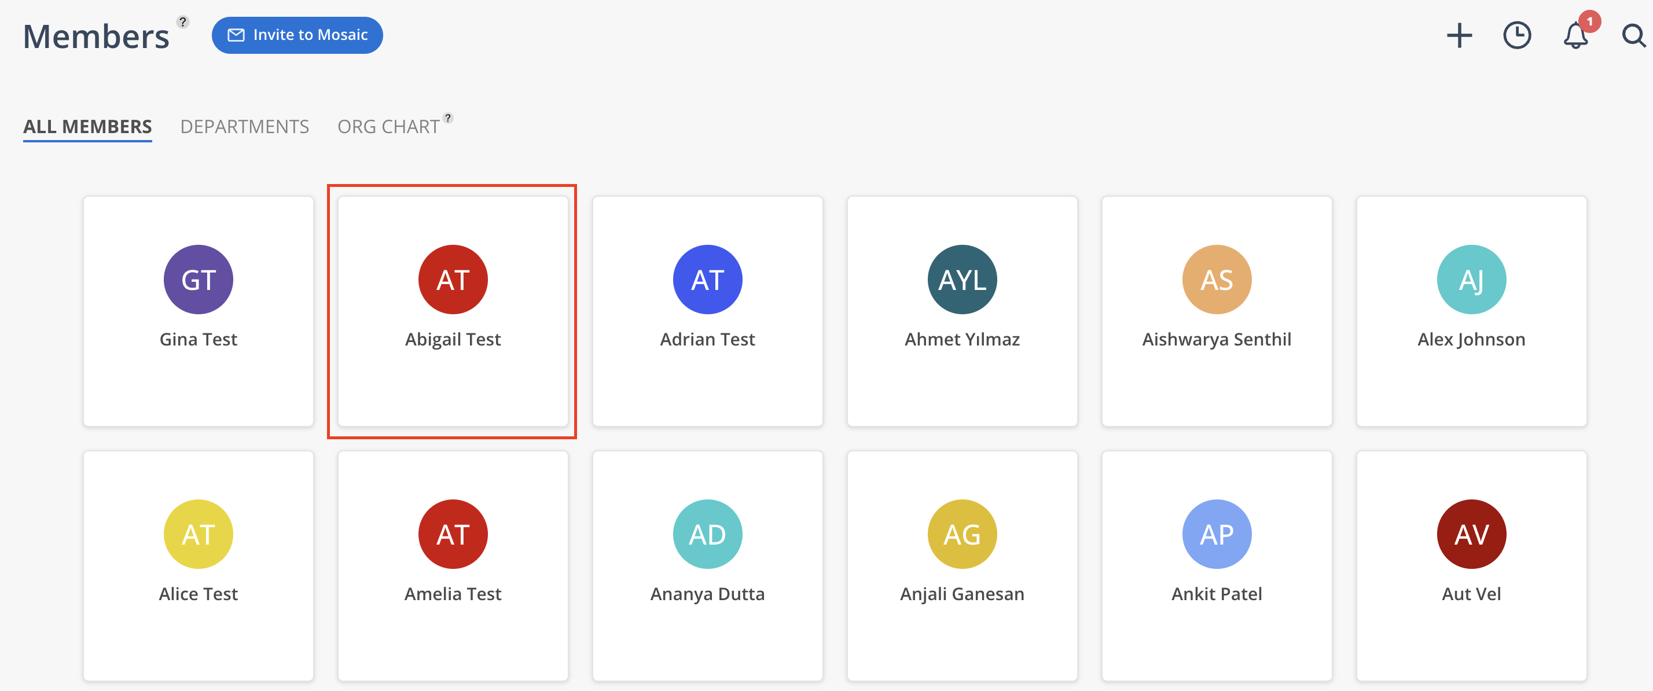The width and height of the screenshot is (1653, 691).
Task: Open the clock timer icon
Action: (1517, 35)
